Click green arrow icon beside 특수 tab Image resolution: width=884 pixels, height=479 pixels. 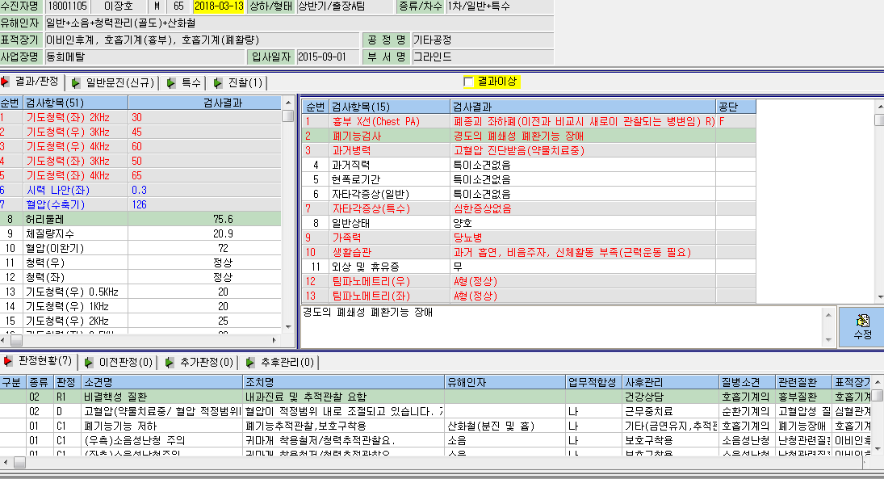tap(171, 83)
